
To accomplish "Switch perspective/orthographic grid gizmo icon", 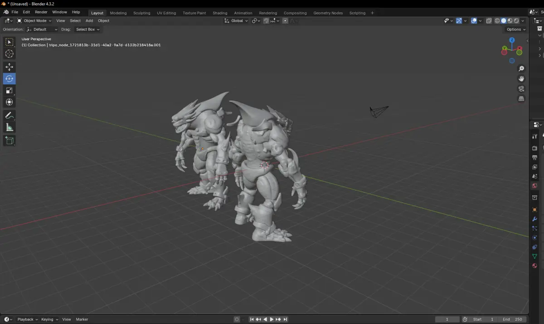I will coord(521,98).
